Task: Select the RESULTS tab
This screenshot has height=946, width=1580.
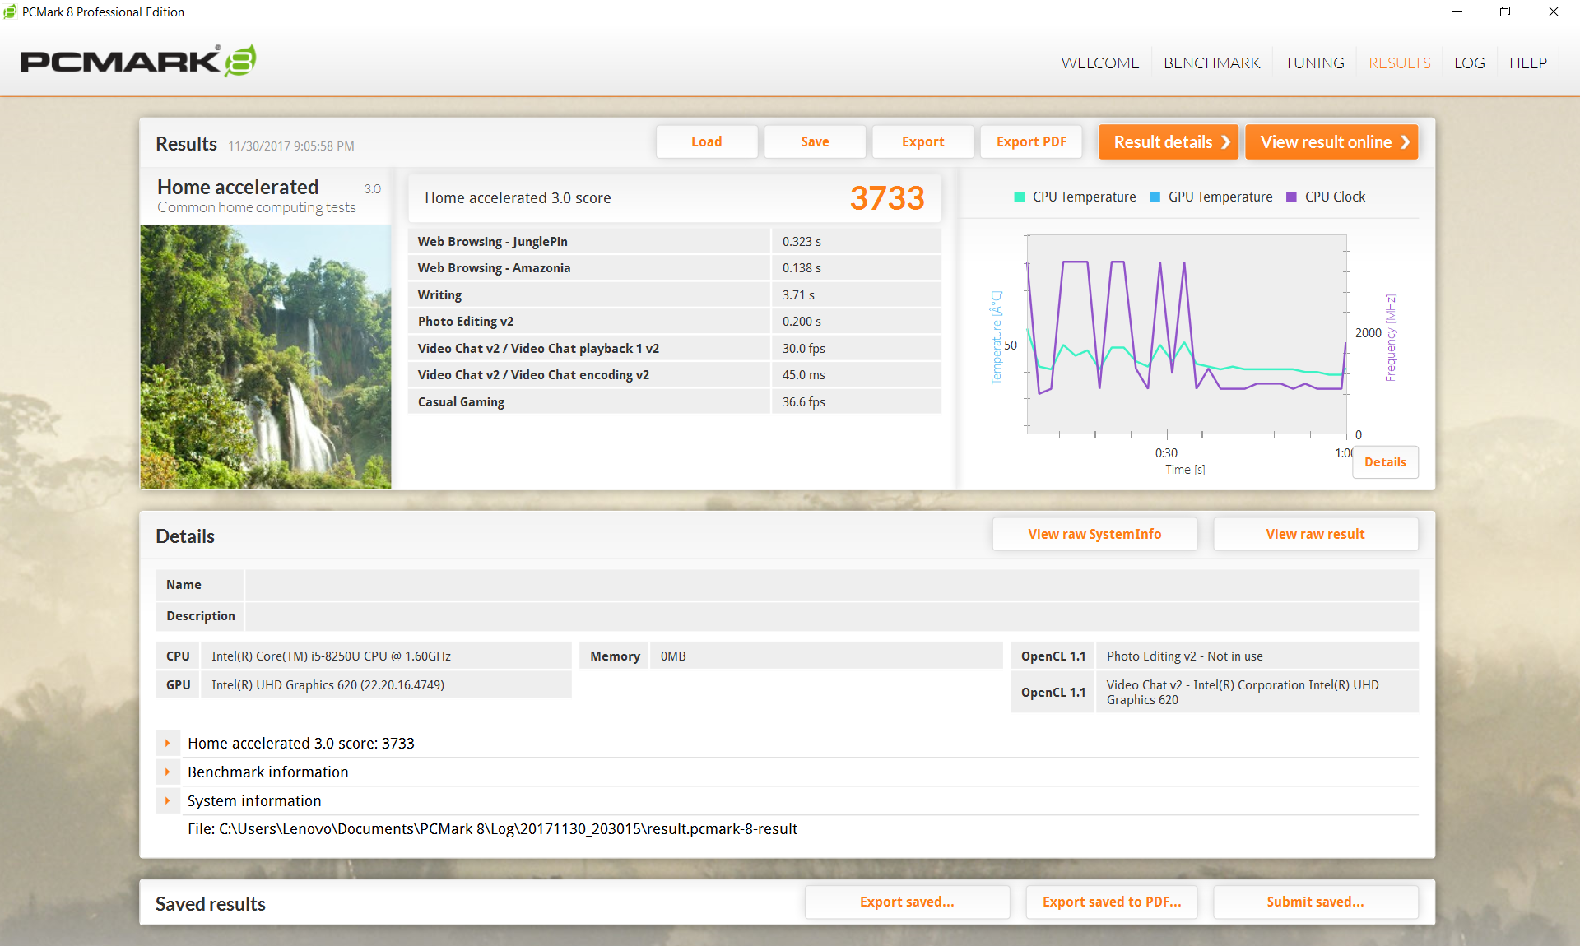Action: 1399,63
